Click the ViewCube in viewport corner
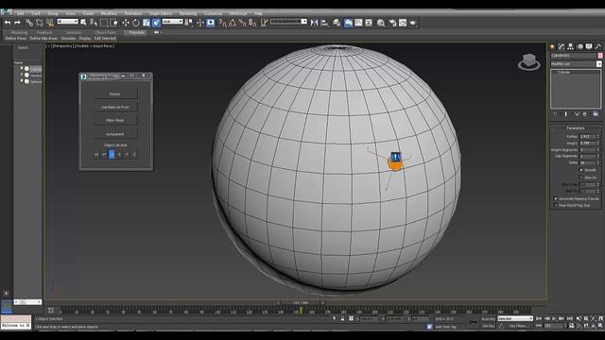The height and width of the screenshot is (340, 605). 528,61
